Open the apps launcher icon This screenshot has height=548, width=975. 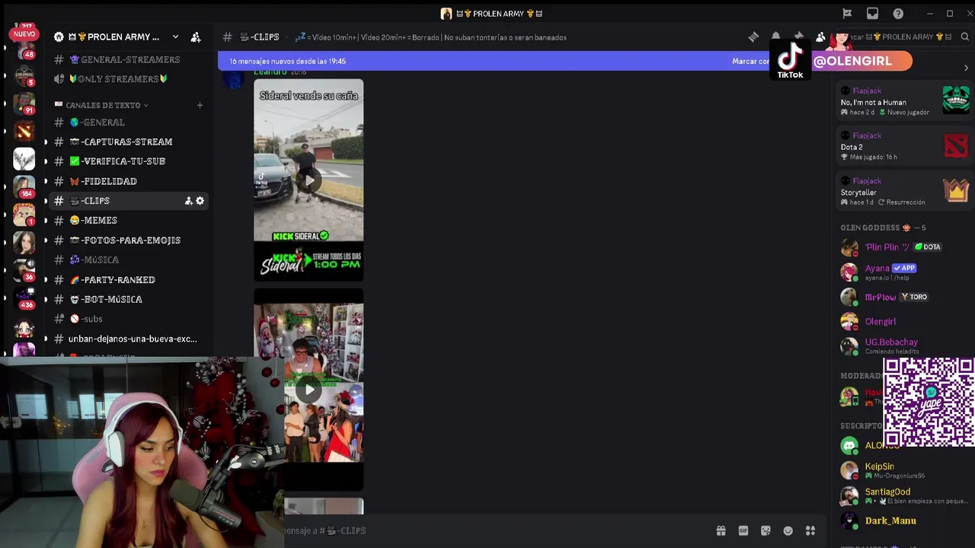810,530
